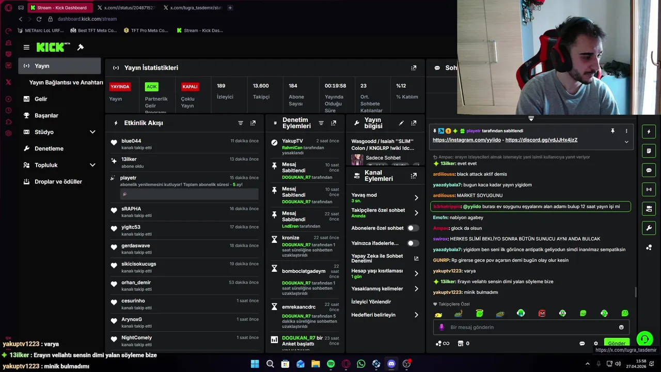
Task: Open the Kick hamburger menu
Action: pyautogui.click(x=26, y=47)
